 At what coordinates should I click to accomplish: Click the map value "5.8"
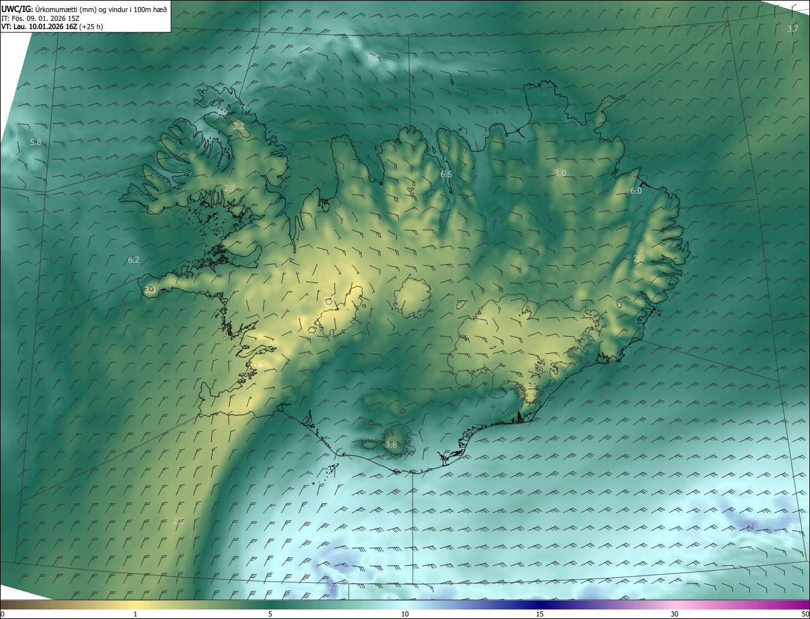35,142
